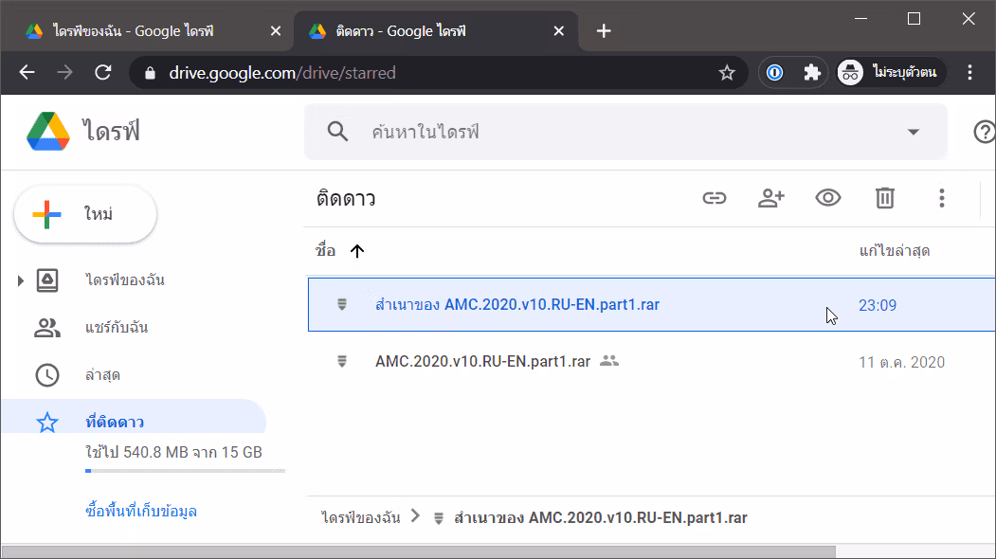This screenshot has height=559, width=996.
Task: Open the share with people icon
Action: [771, 198]
